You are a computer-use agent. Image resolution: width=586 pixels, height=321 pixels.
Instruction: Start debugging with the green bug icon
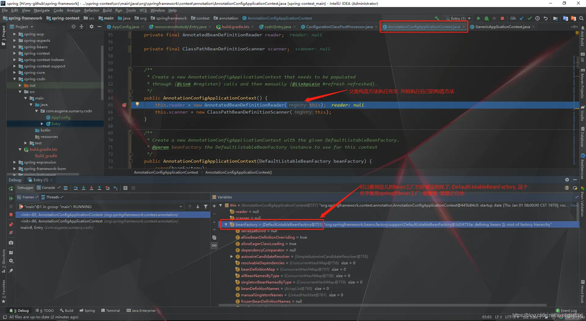click(487, 18)
